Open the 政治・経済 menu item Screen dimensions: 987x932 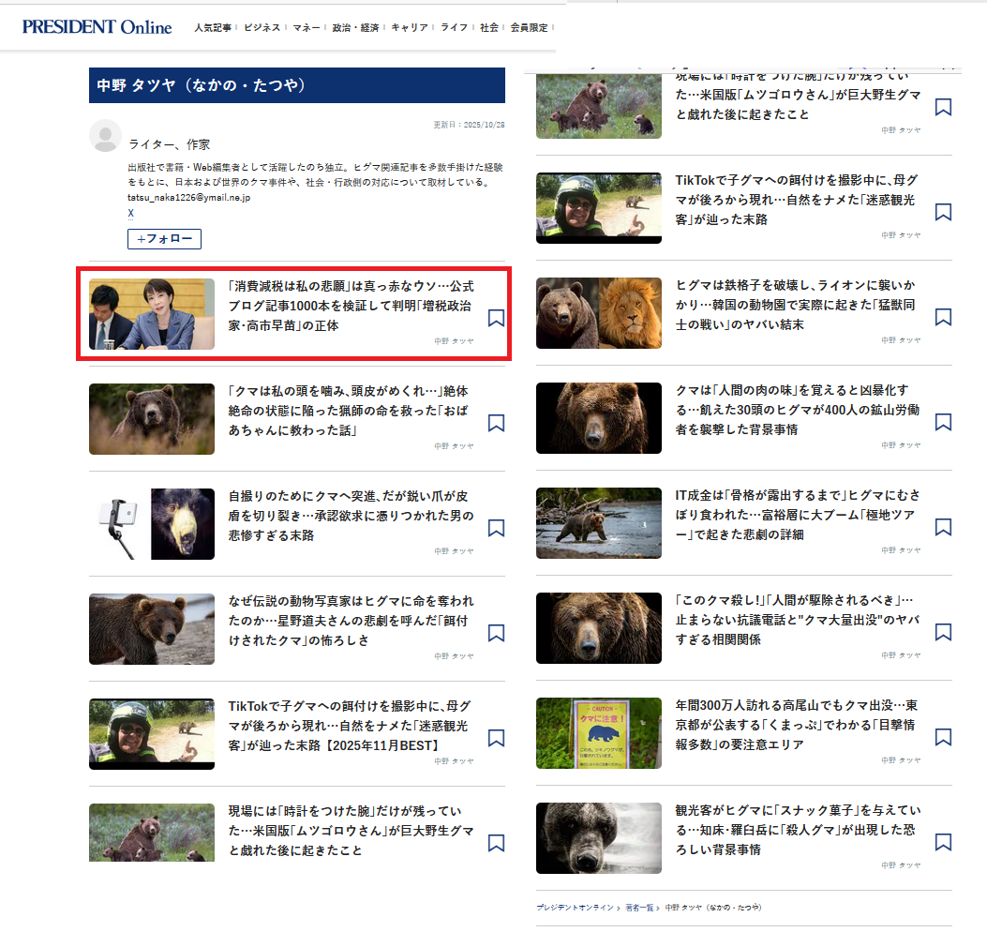point(355,28)
